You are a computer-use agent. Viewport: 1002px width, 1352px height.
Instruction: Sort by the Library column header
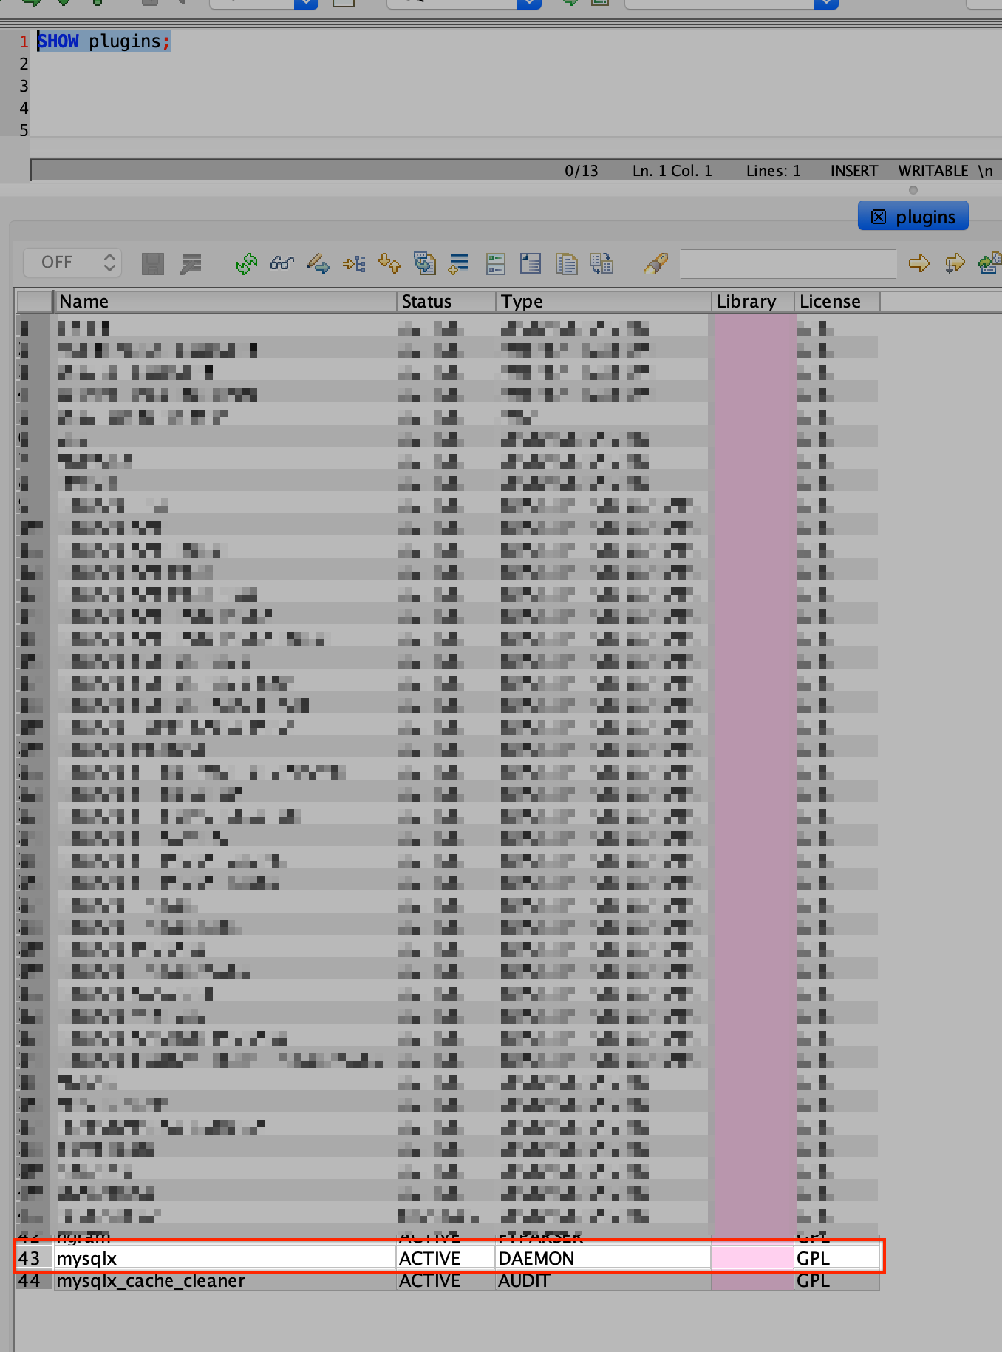pyautogui.click(x=753, y=302)
